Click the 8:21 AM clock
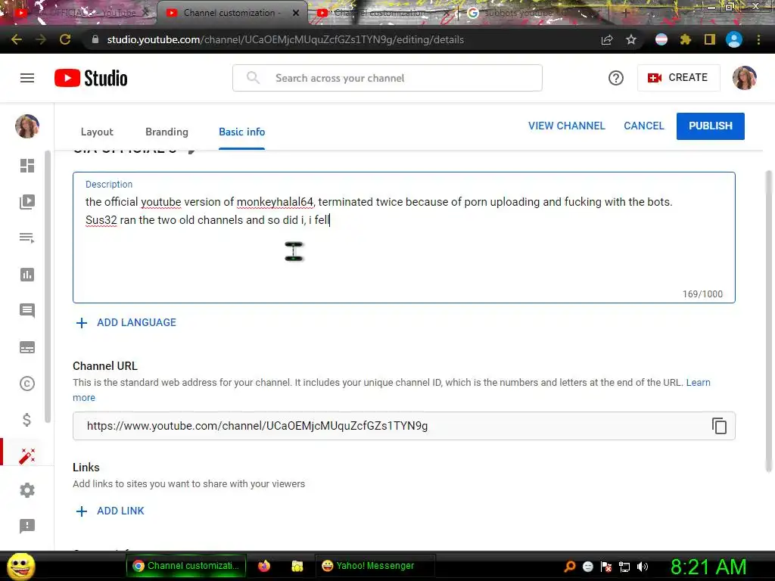 click(708, 567)
